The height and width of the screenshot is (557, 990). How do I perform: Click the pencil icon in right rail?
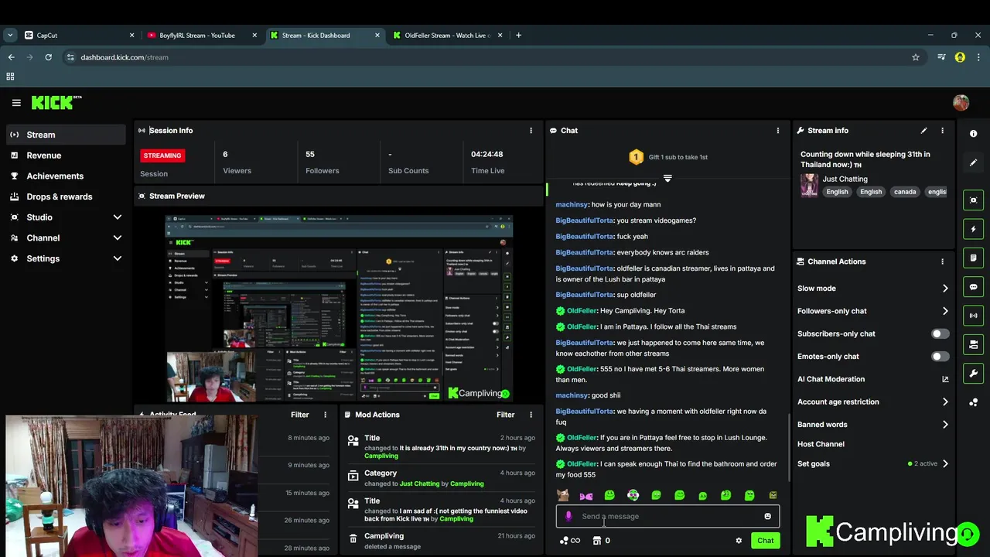tap(973, 162)
